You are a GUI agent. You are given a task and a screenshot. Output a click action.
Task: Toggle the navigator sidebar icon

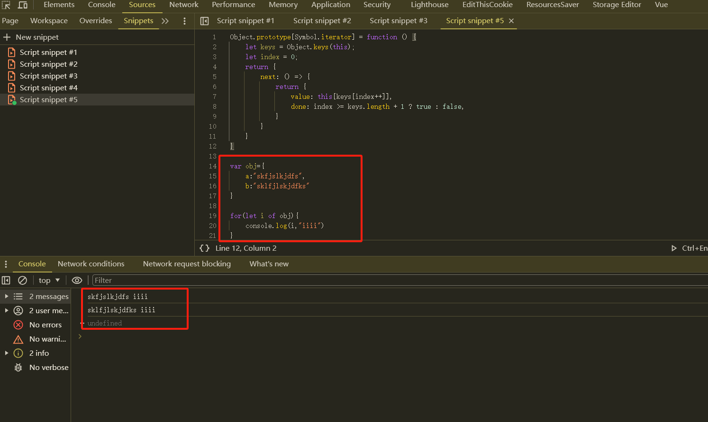tap(205, 21)
